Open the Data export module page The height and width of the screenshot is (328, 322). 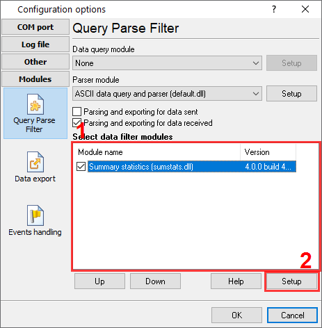pos(35,167)
